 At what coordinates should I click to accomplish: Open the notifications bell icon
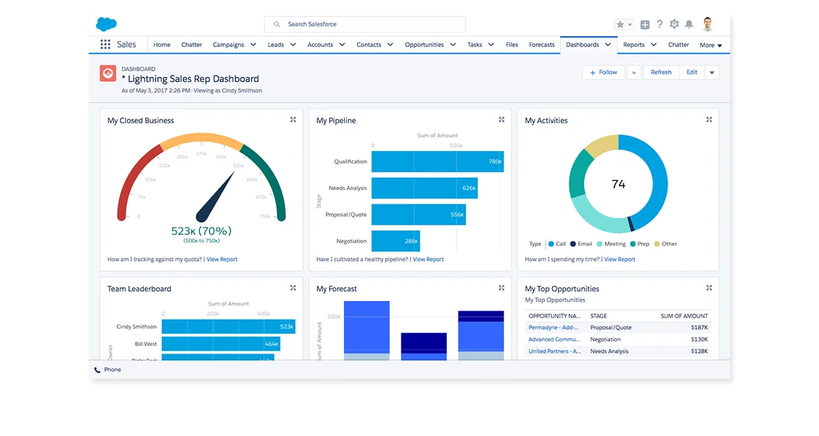coord(689,25)
